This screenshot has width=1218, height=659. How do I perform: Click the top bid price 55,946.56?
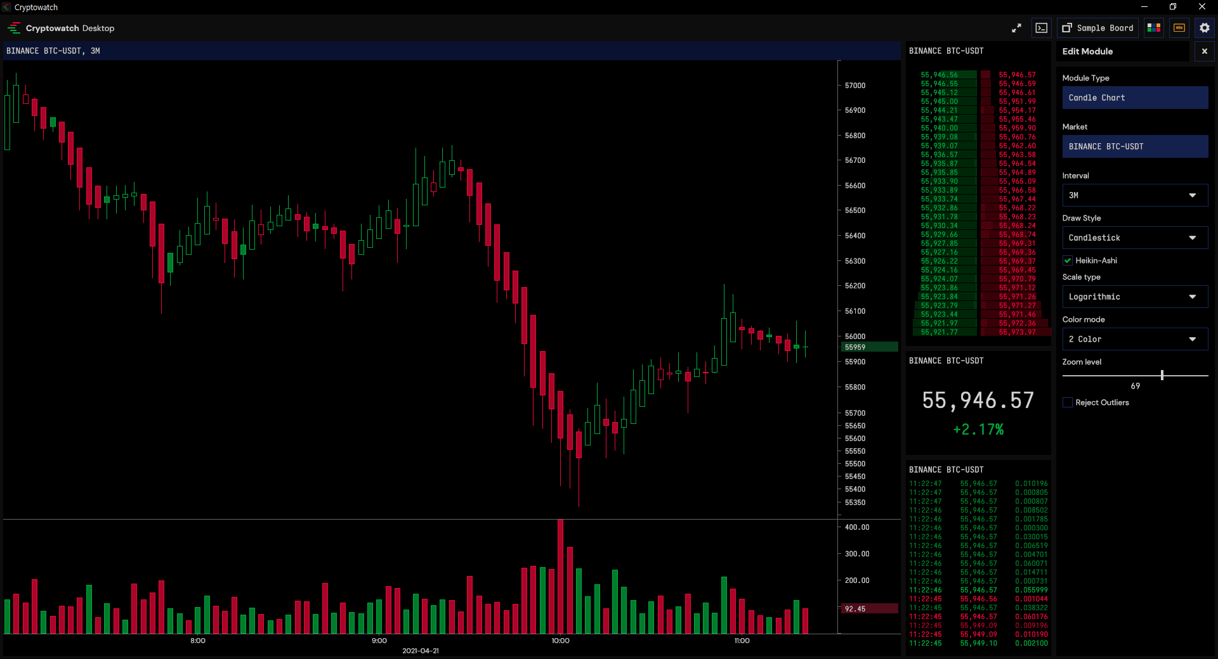click(940, 75)
